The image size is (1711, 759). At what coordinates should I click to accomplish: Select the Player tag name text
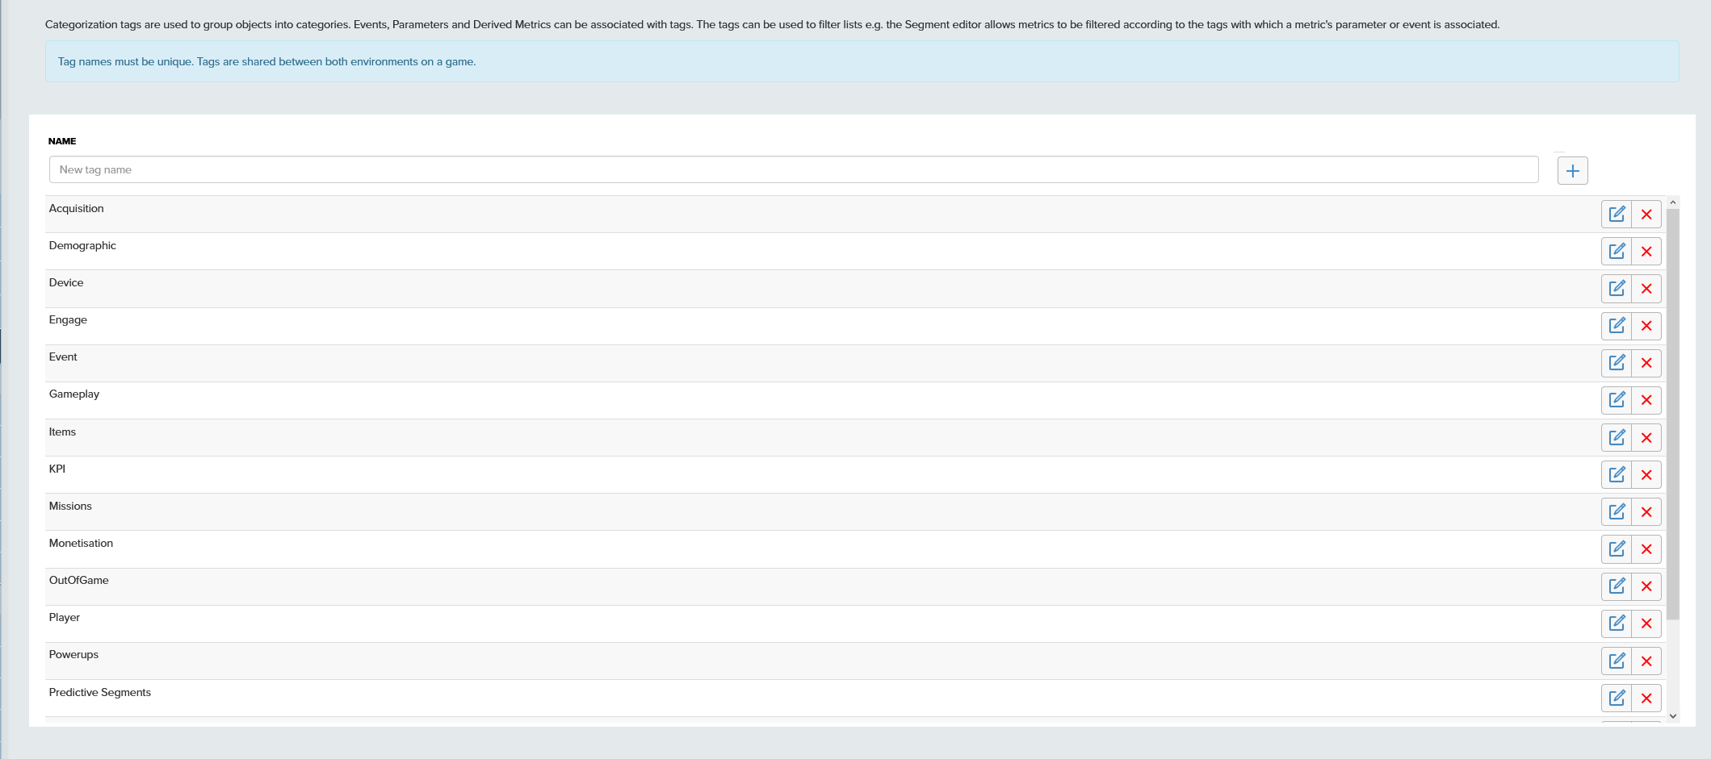pyautogui.click(x=65, y=617)
